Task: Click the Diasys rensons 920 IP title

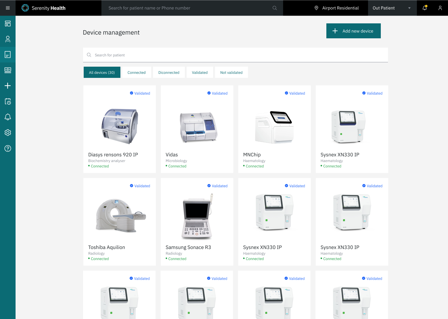Action: pyautogui.click(x=113, y=155)
